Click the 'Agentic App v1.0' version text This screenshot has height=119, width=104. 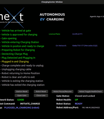pos(97,17)
